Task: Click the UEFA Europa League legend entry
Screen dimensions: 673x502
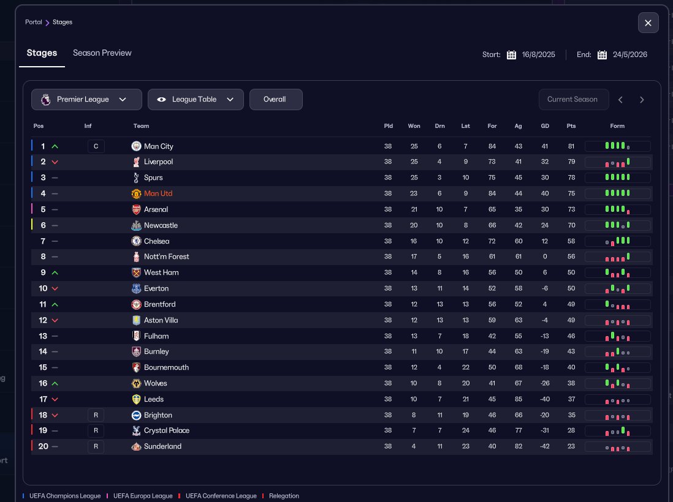Action: [x=140, y=496]
